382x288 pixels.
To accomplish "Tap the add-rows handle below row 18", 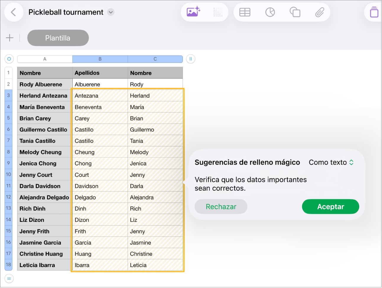I will click(x=9, y=278).
